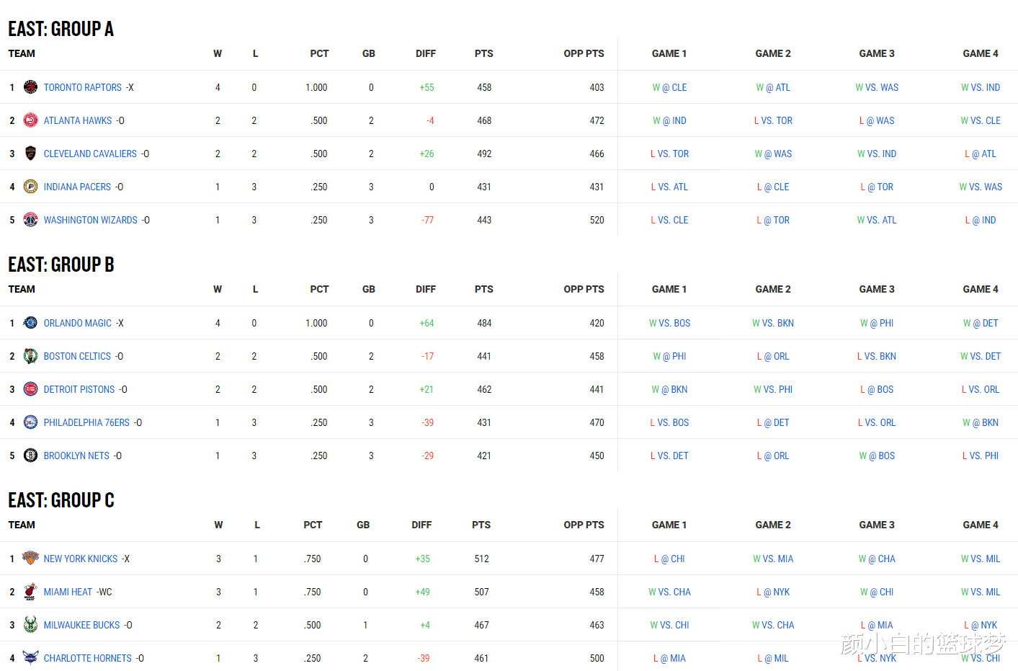Open 76ers Game 4 result W @ BKN
The image size is (1018, 671).
[981, 422]
